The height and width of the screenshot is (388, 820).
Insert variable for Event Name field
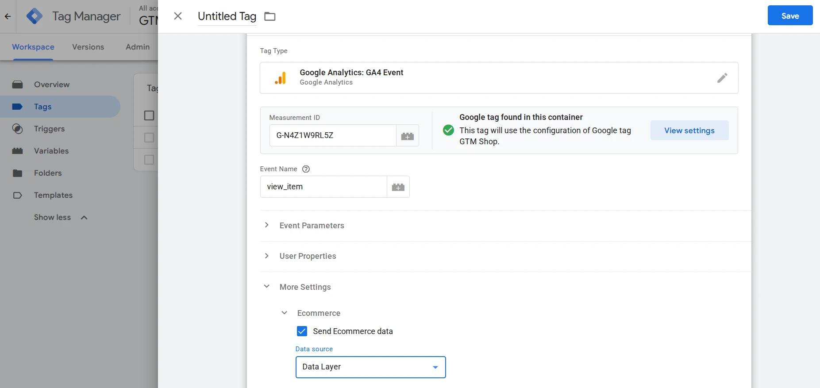398,187
